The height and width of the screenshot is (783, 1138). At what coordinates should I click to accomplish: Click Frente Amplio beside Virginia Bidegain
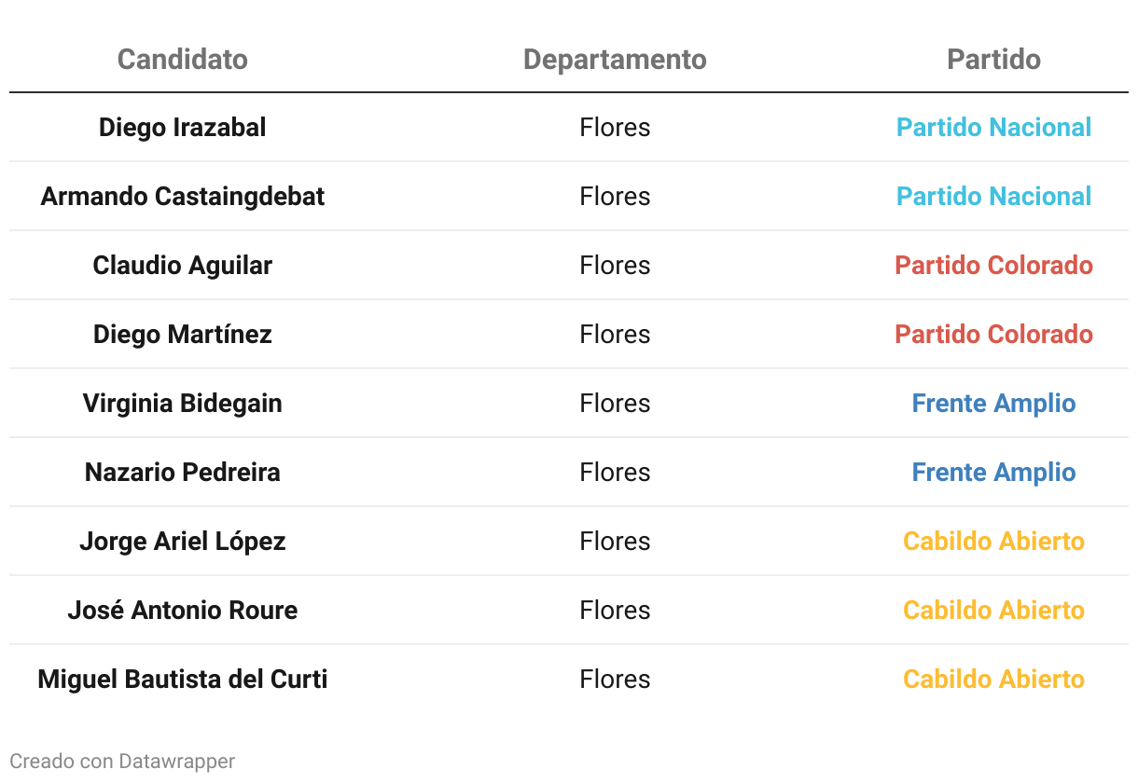(x=993, y=404)
